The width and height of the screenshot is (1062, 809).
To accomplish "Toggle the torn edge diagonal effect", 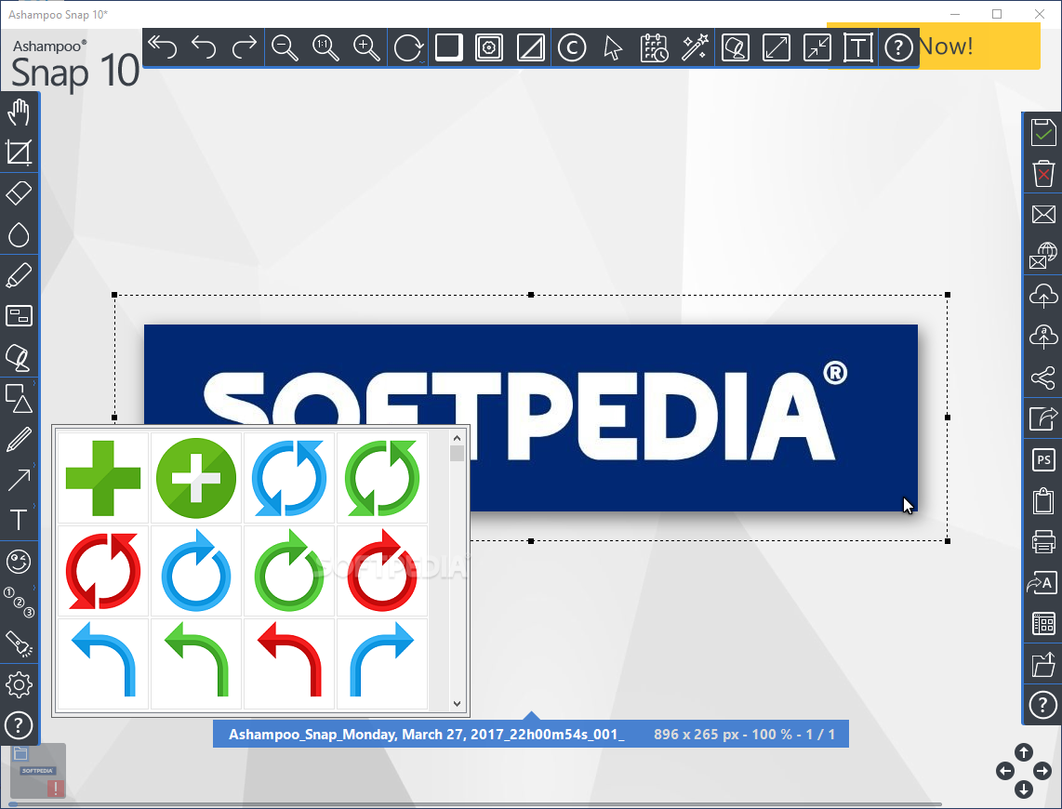I will coord(530,47).
